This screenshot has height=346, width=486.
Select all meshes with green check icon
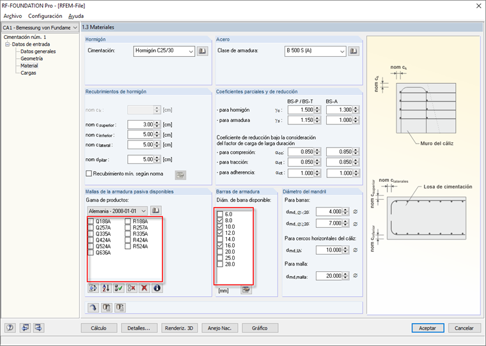point(119,288)
